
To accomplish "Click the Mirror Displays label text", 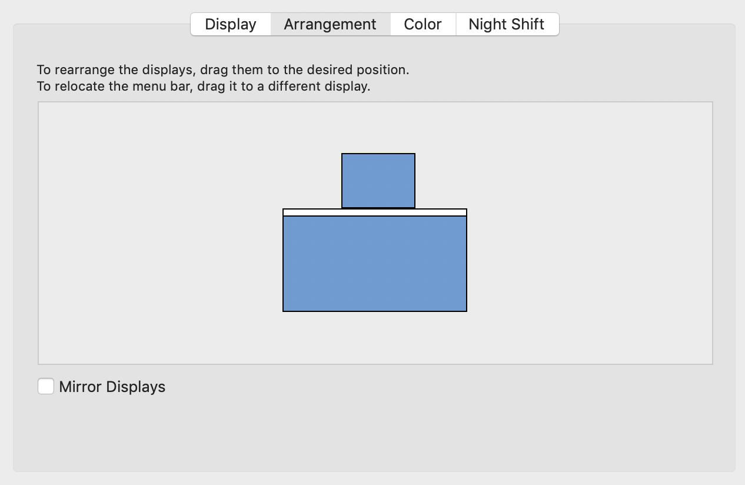I will (112, 387).
